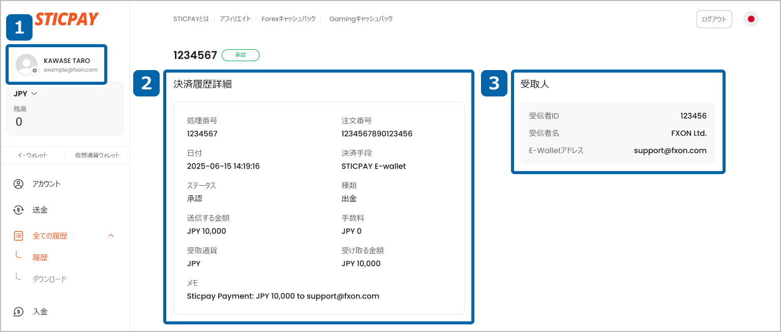The image size is (781, 332).
Task: Click 処理番号 value 1234567
Action: point(202,134)
